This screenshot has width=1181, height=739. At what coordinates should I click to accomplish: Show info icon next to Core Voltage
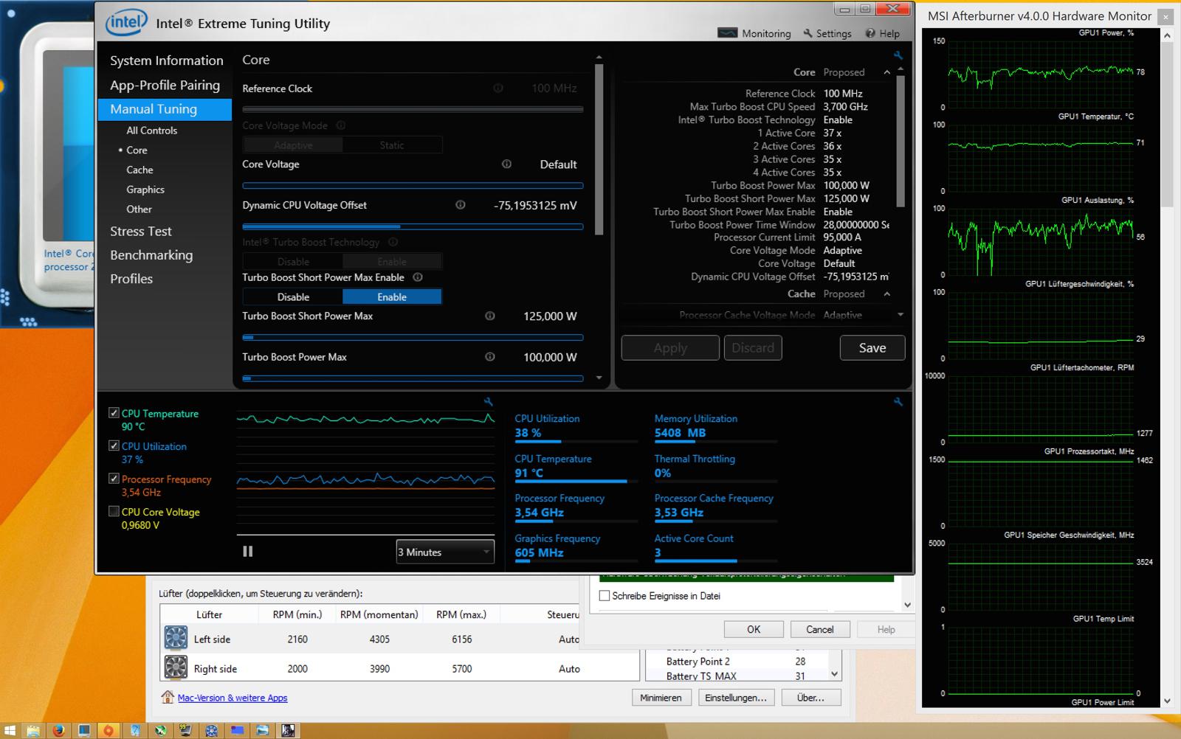506,164
